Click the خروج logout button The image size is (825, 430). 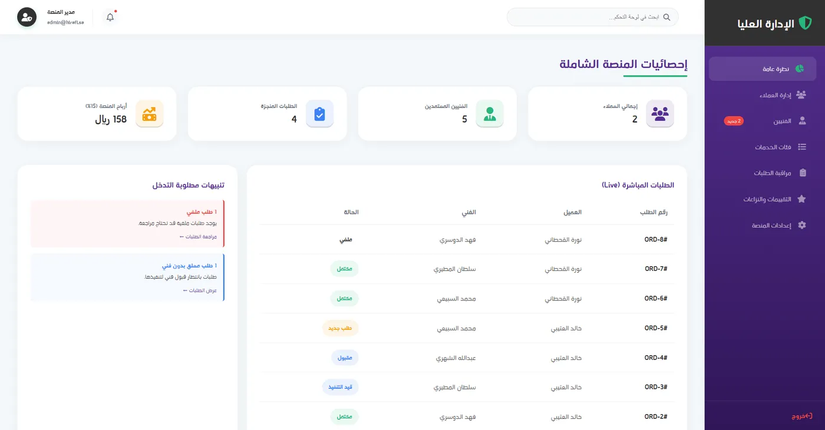pyautogui.click(x=801, y=416)
